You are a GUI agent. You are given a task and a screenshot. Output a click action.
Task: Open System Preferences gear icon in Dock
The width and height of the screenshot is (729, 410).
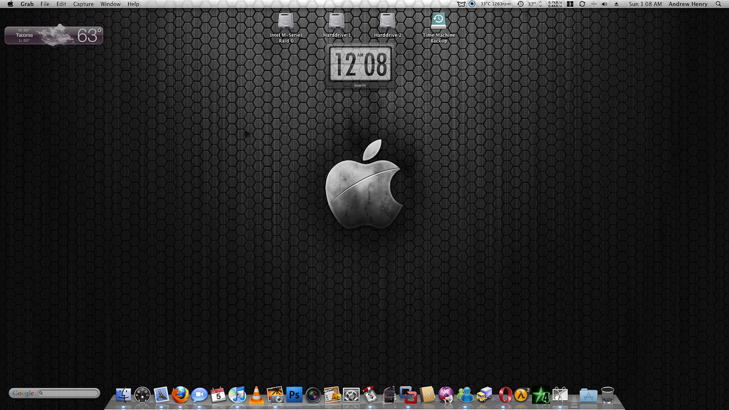[351, 395]
